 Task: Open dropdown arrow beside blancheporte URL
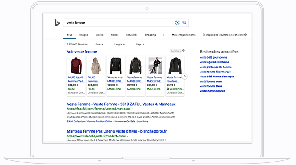(127, 136)
